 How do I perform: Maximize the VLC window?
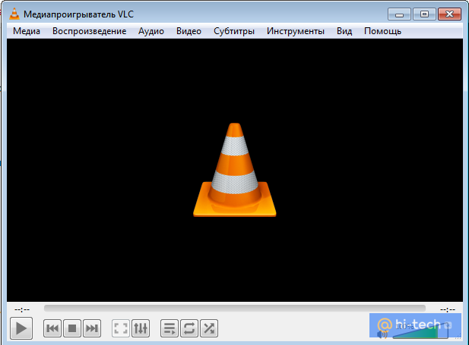(424, 14)
